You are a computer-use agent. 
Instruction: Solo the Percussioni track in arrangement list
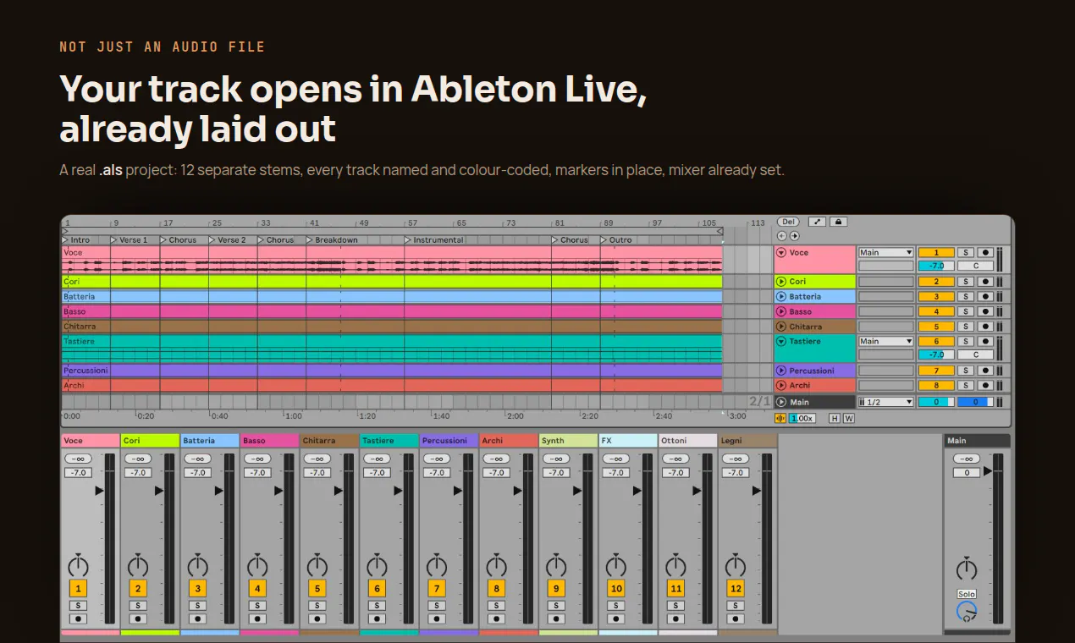click(x=965, y=371)
